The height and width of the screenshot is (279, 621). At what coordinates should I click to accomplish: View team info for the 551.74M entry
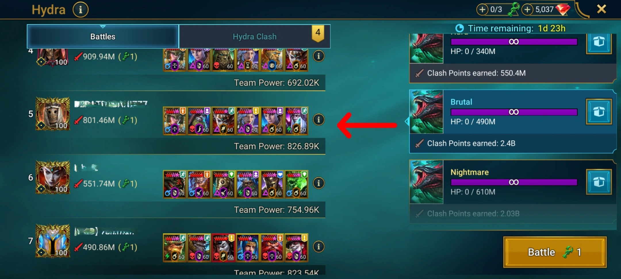[319, 183]
